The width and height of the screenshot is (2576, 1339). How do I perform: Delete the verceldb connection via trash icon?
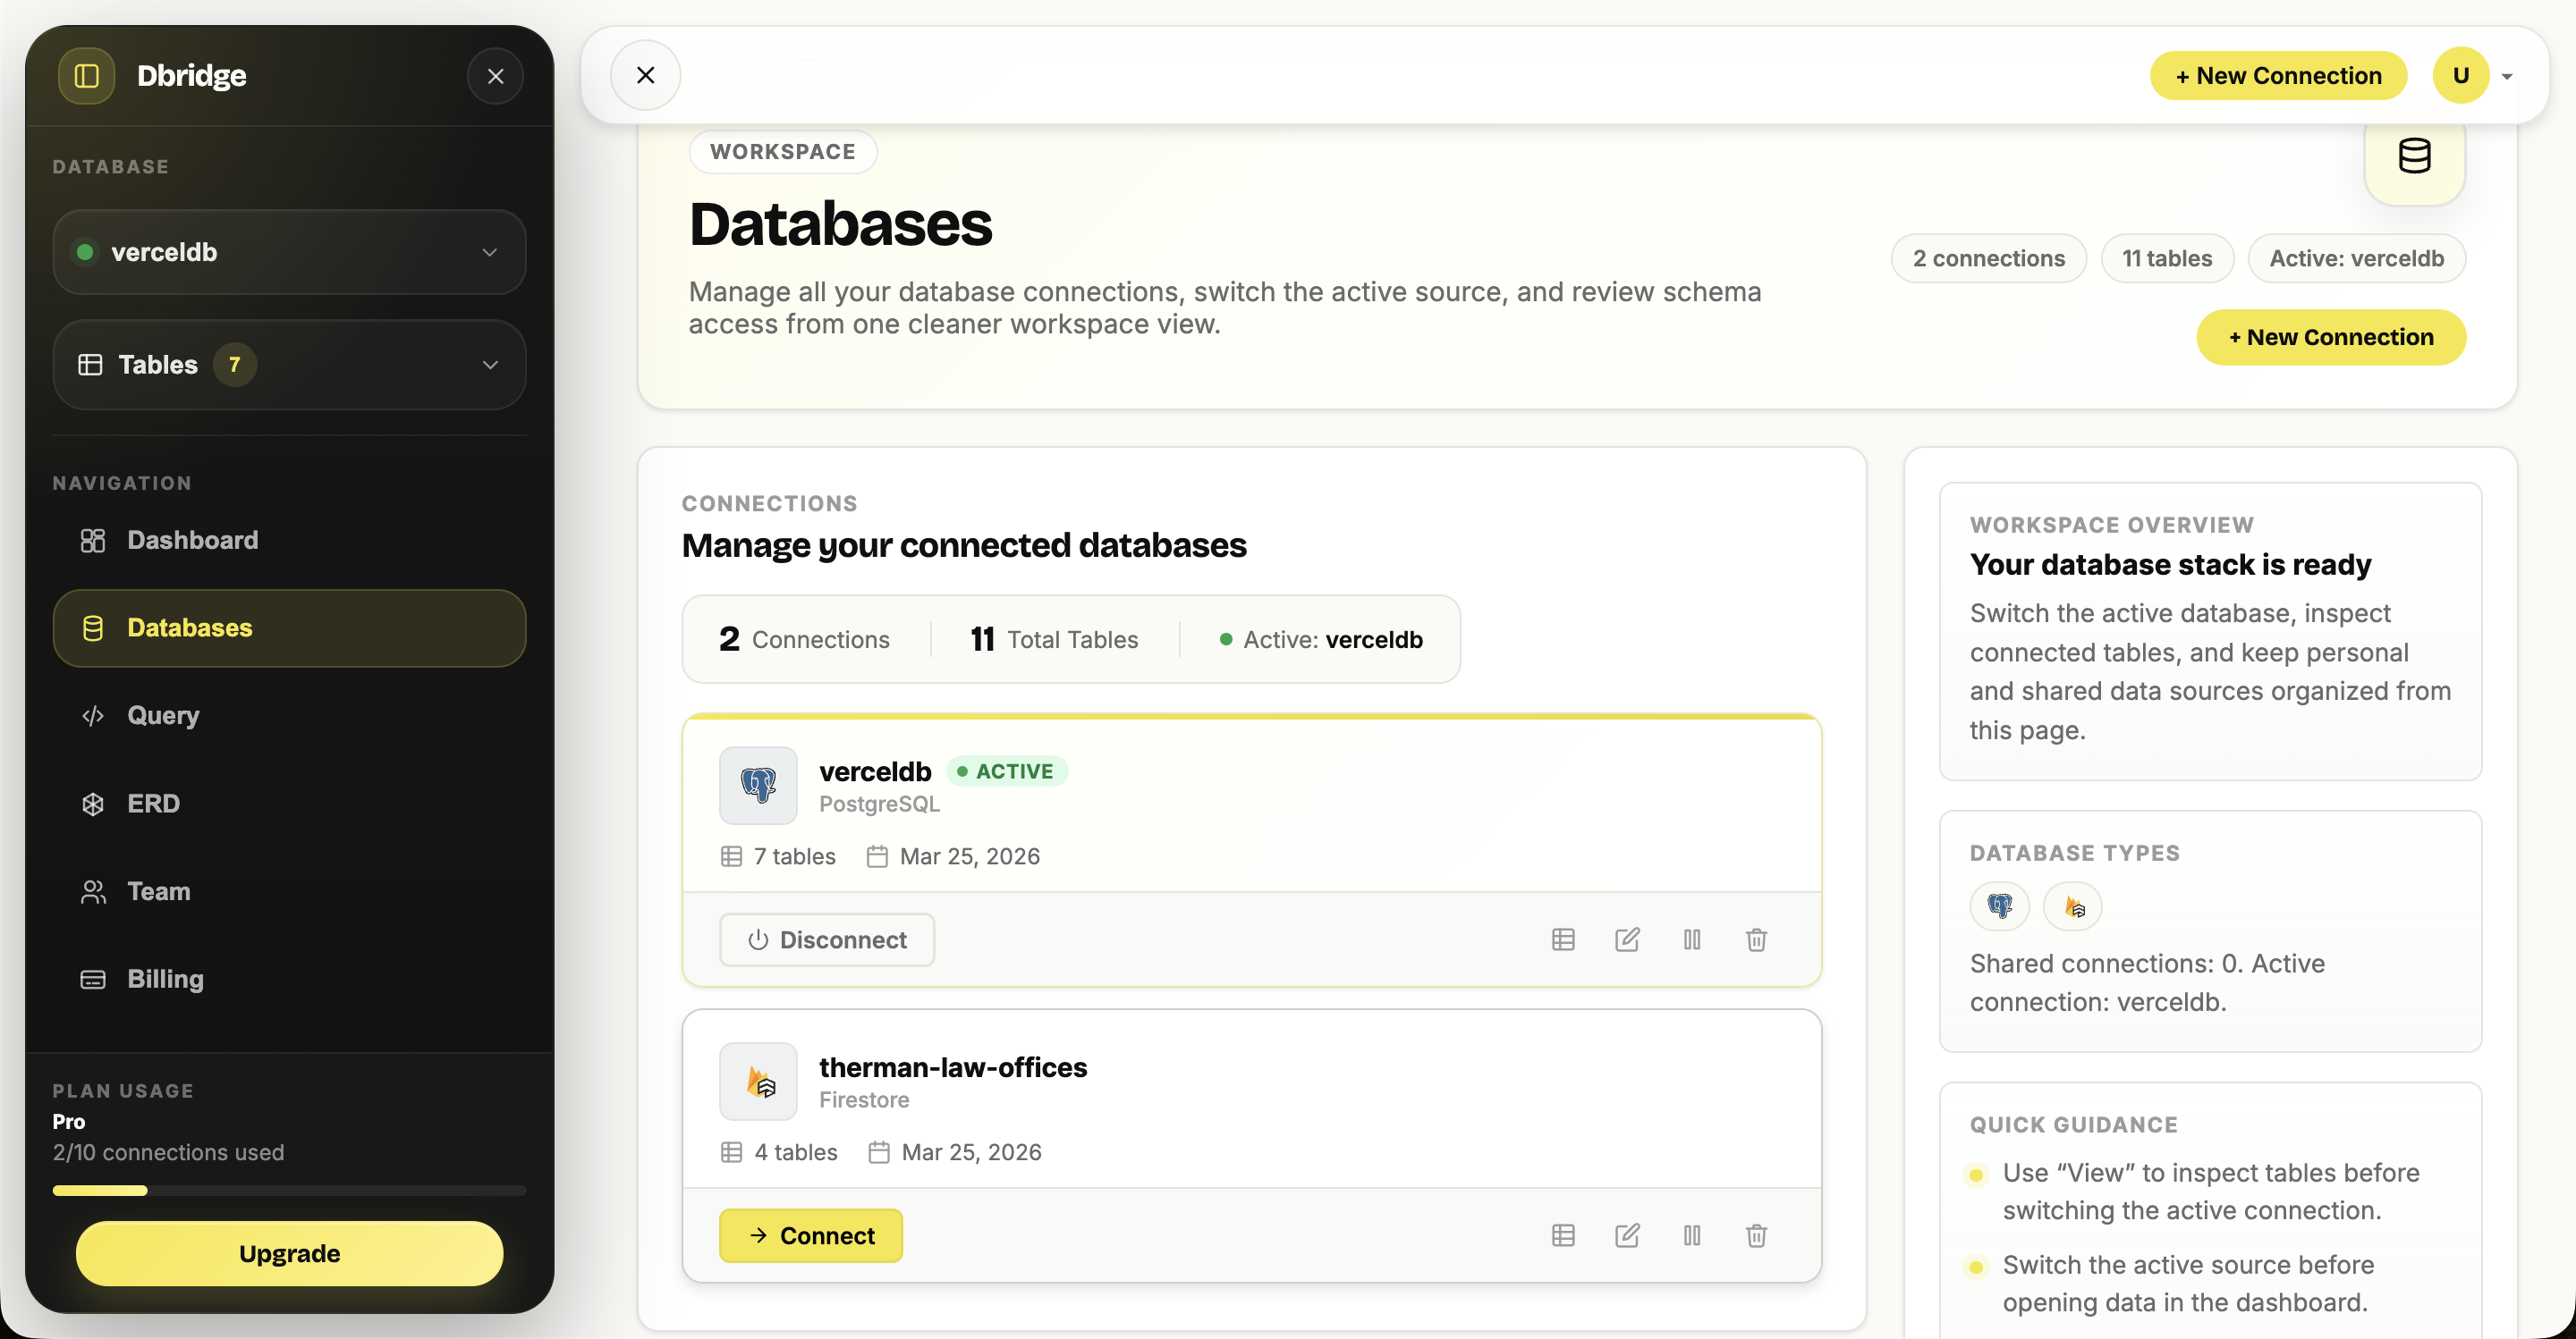[1756, 939]
